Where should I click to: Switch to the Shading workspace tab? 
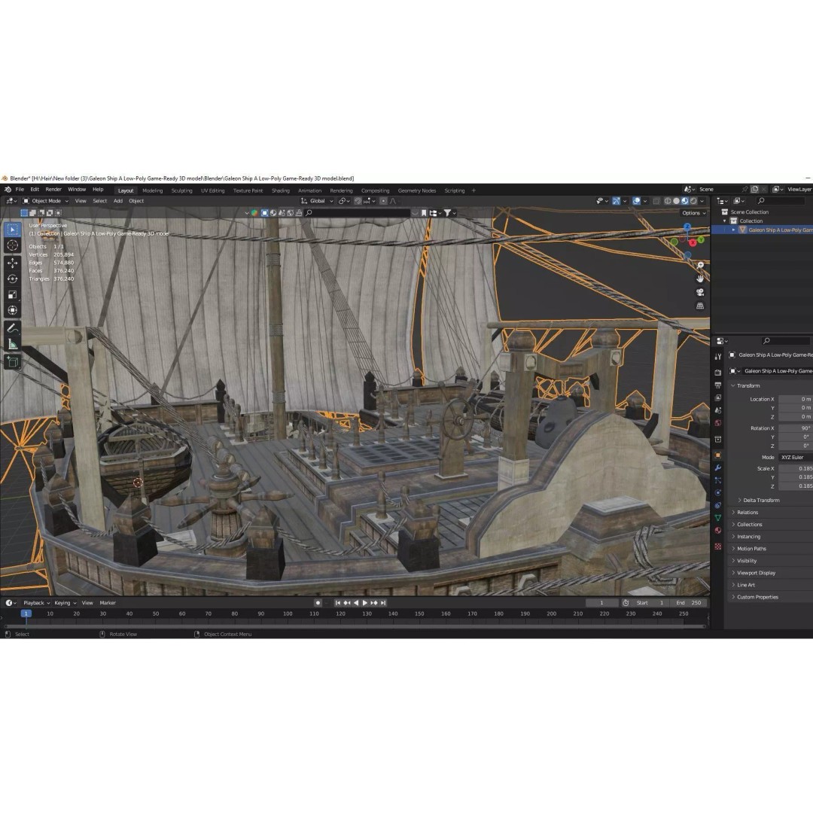[x=281, y=190]
